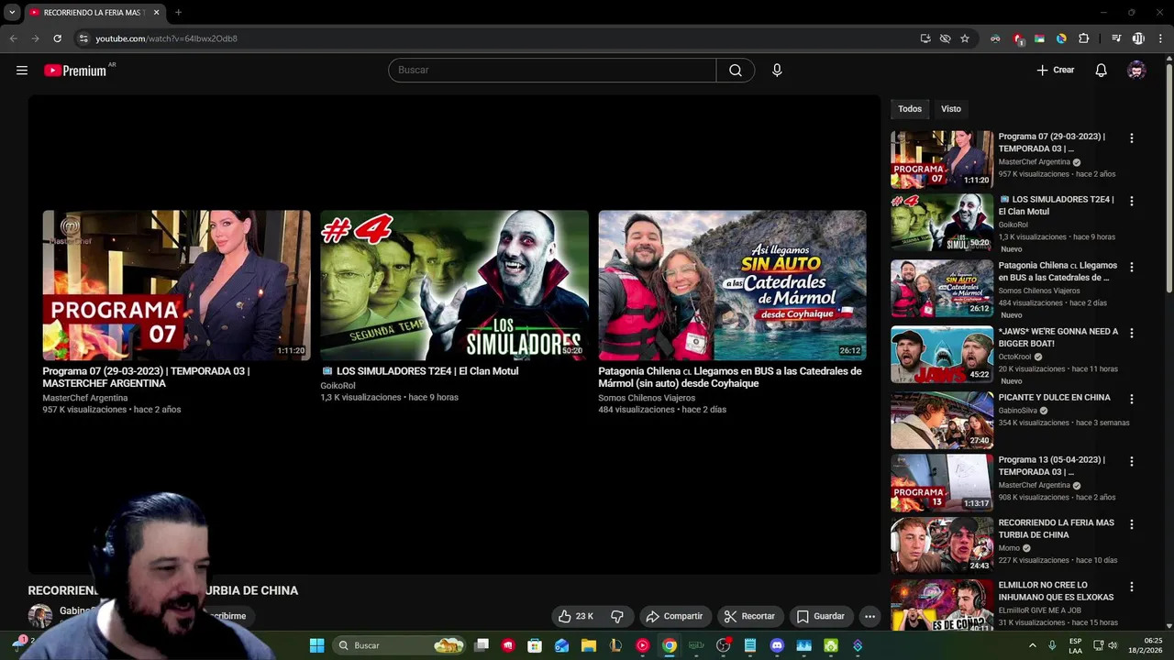Open Chrome extensions puzzle icon

point(1083,38)
